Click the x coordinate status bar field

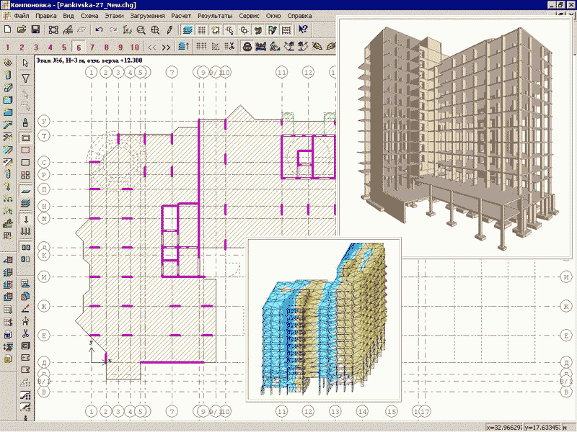504,427
